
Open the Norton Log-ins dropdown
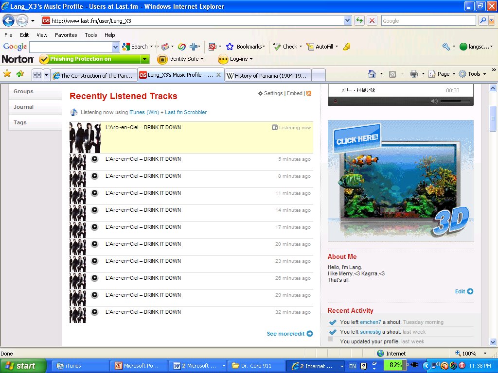coord(236,59)
